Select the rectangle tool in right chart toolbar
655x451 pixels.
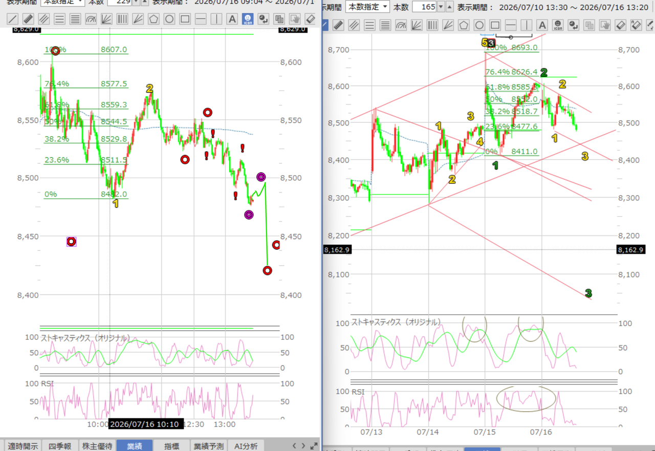(495, 25)
